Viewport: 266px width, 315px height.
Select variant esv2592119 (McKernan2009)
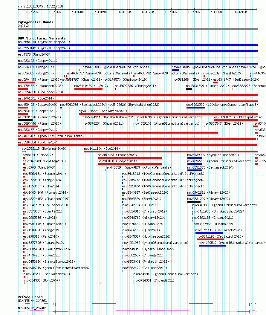click(x=44, y=149)
